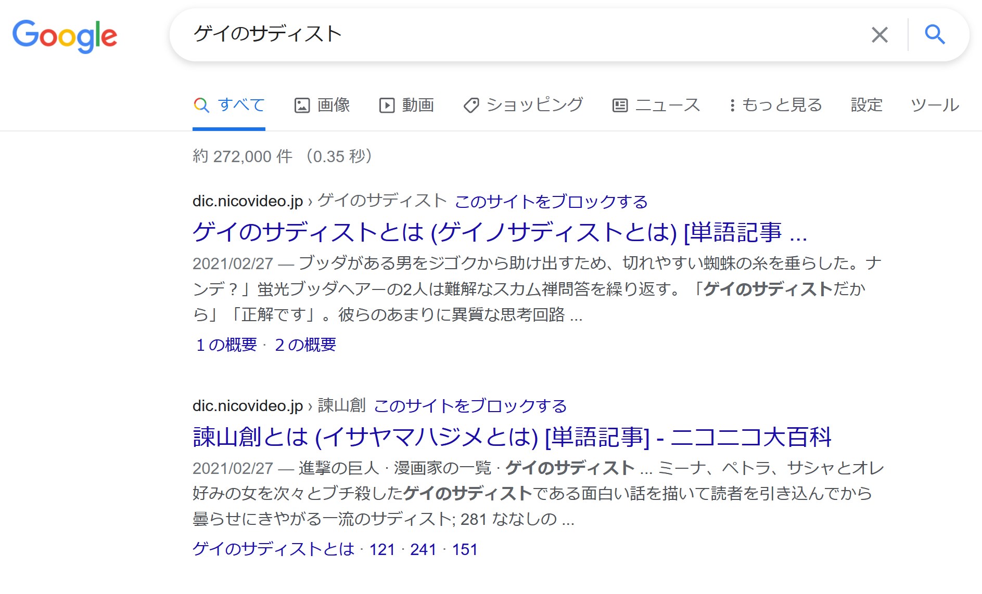Open the ツール options
Image resolution: width=982 pixels, height=594 pixels.
pyautogui.click(x=935, y=105)
